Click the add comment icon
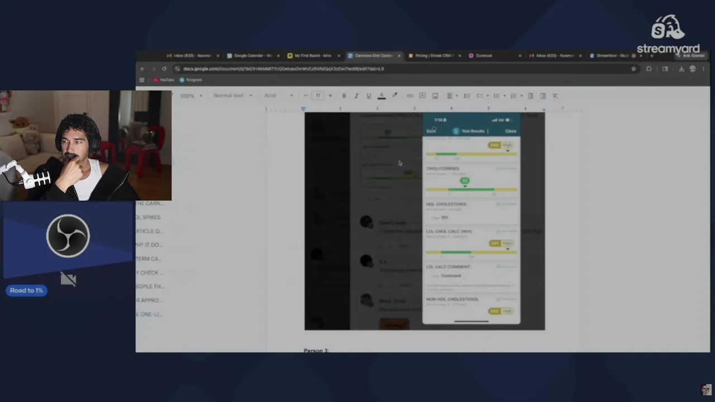Viewport: 715px width, 402px height. point(422,95)
